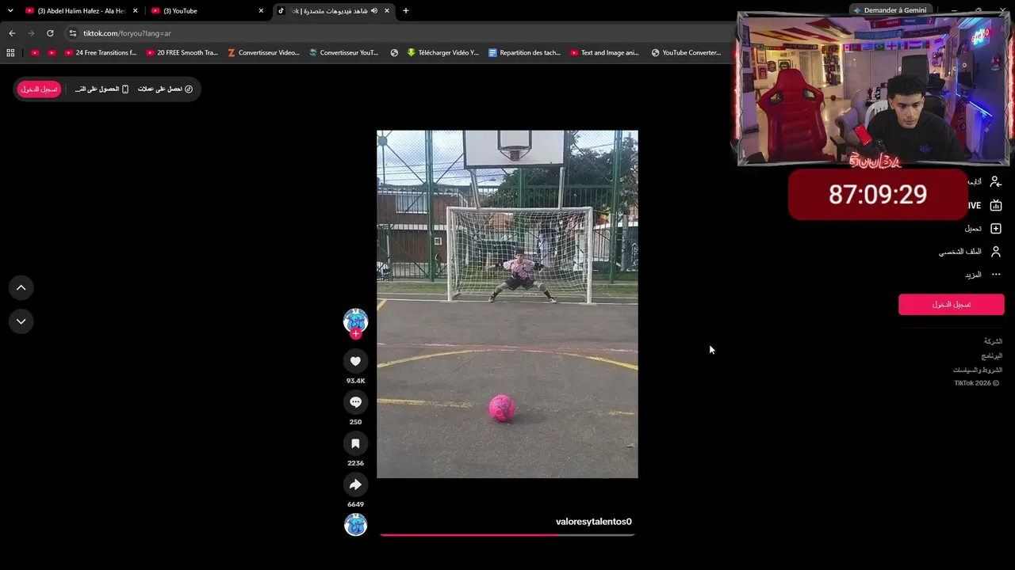Open the Chrome apps grid icon
1015x570 pixels.
pyautogui.click(x=10, y=53)
